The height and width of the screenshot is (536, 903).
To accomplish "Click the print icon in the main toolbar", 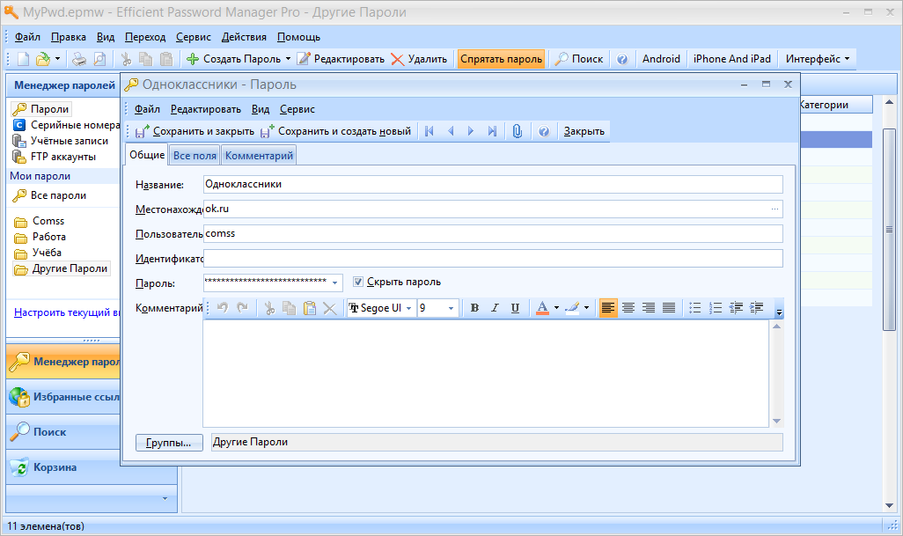I will (x=79, y=59).
